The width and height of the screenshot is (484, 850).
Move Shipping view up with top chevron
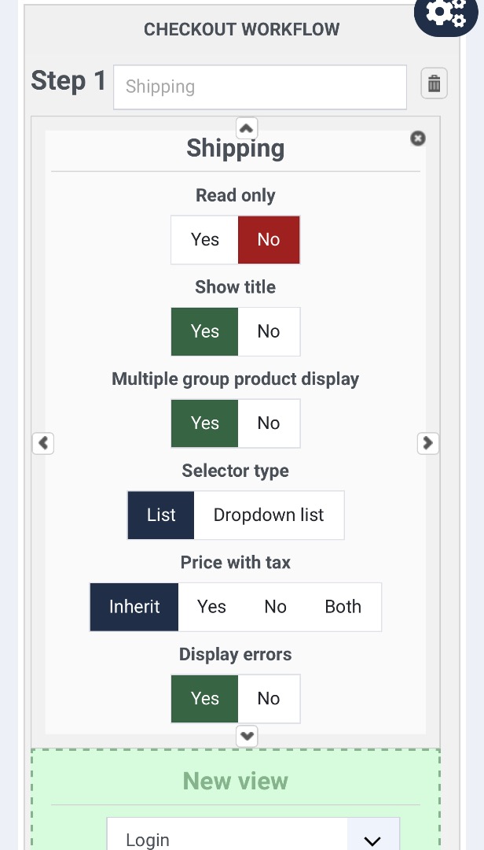(x=247, y=128)
